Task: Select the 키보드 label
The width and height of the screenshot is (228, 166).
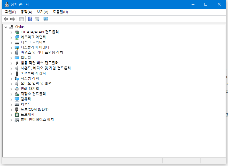Action: 26,104
